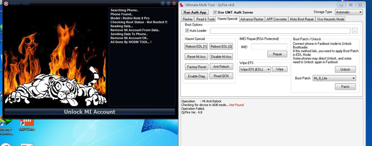Click the 'Phone Found..' log line
Screen dimensions: 372x146
[121, 14]
